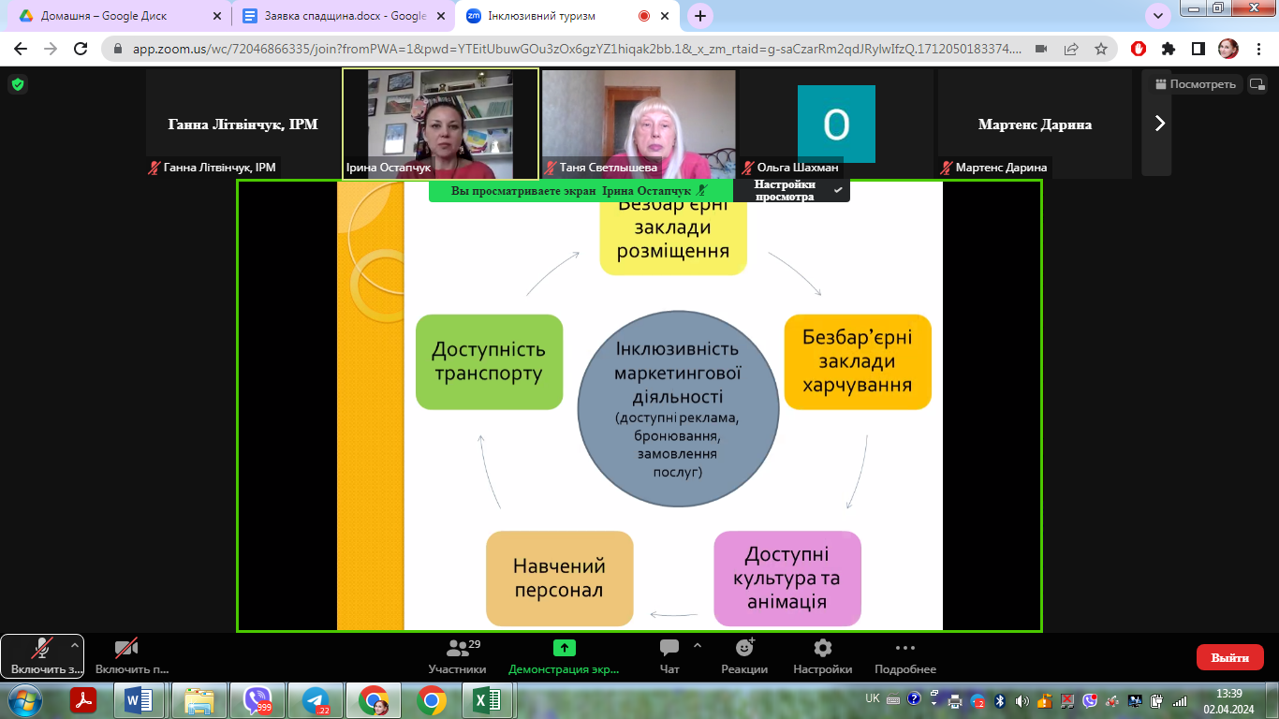Click the red Leave meeting button
This screenshot has width=1279, height=719.
pyautogui.click(x=1229, y=657)
